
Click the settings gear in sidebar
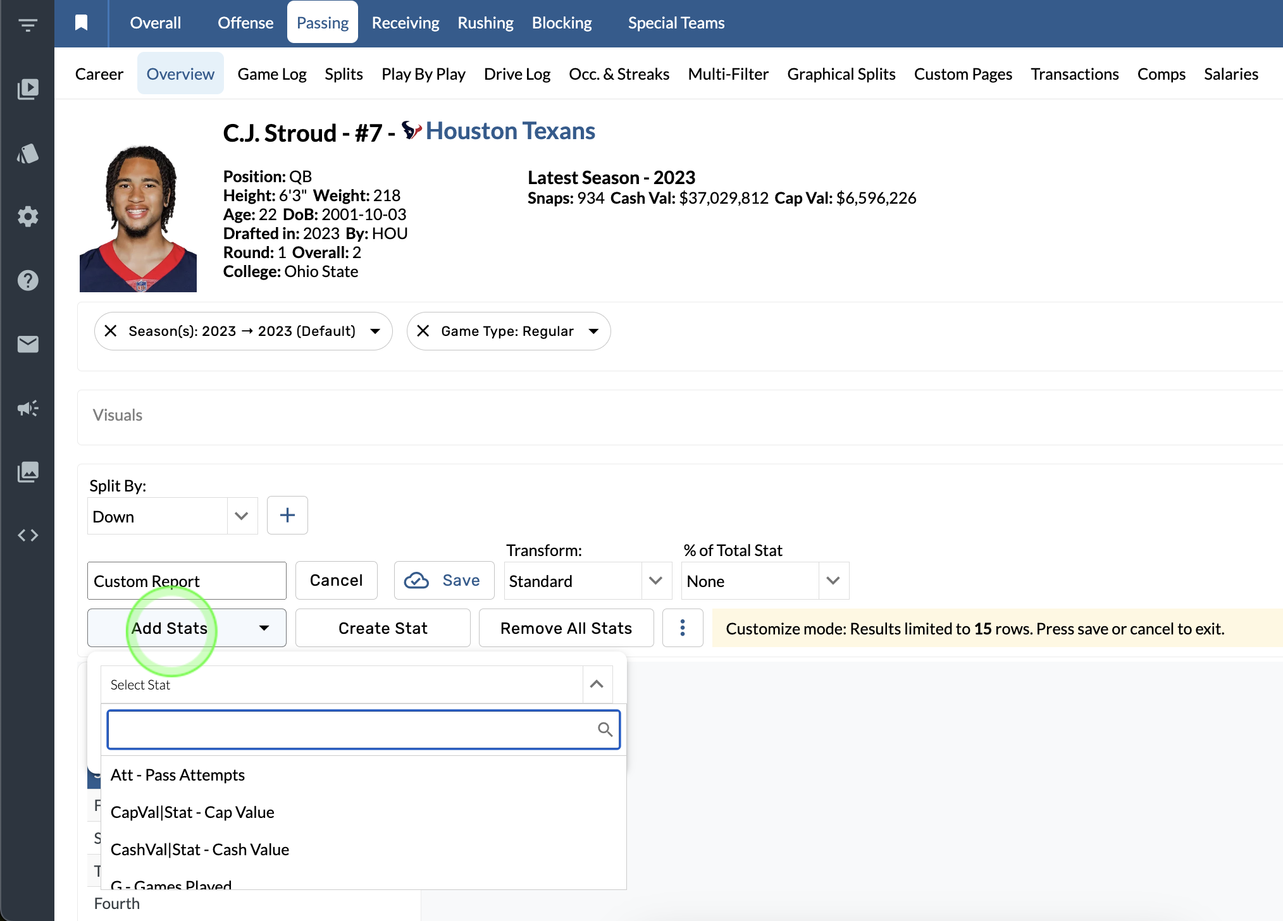(x=27, y=216)
